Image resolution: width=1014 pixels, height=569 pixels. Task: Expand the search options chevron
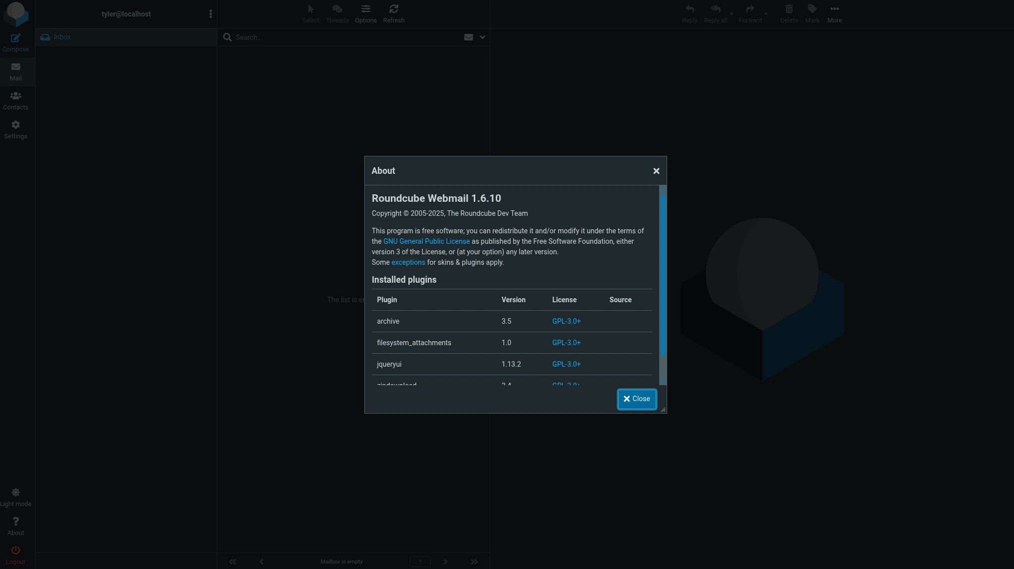[x=482, y=37]
